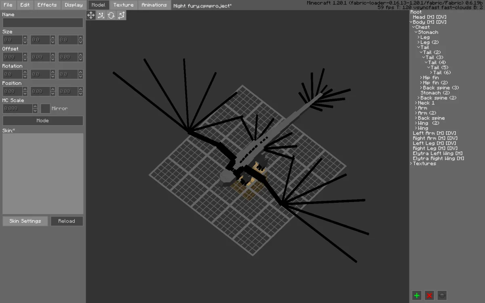The image size is (485, 303).
Task: Expand the Textures tree node
Action: coord(411,164)
